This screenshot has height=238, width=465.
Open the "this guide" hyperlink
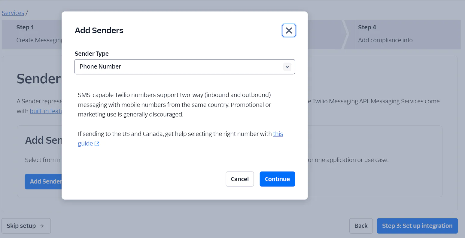[278, 134]
